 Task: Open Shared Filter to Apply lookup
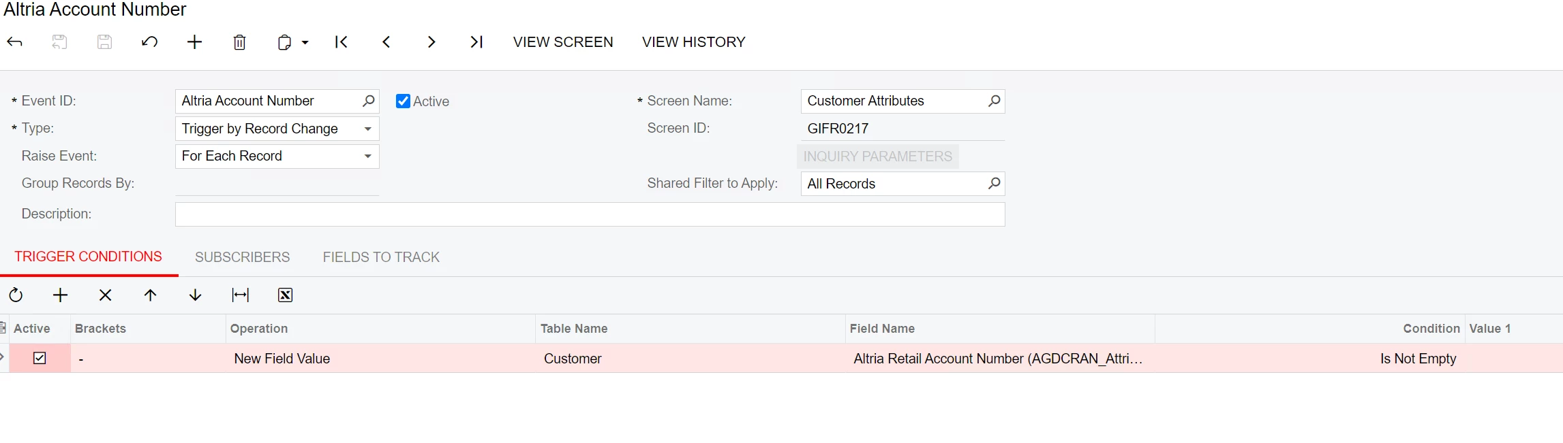[995, 183]
